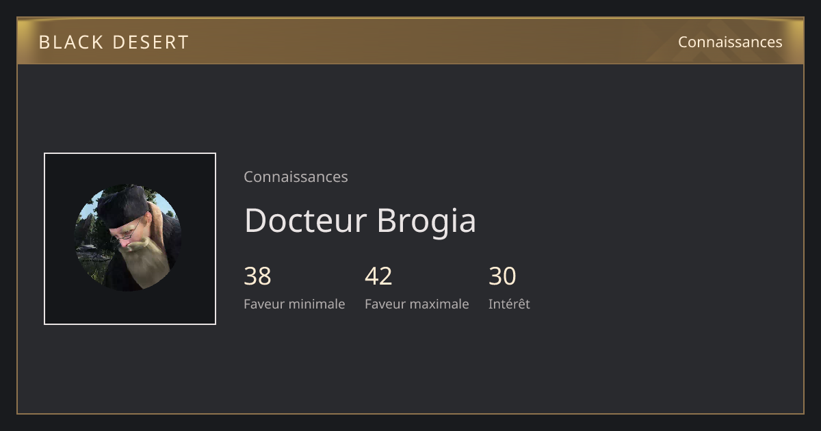Select the Docteur Brogia circular portrait
The height and width of the screenshot is (431, 821).
coord(128,237)
